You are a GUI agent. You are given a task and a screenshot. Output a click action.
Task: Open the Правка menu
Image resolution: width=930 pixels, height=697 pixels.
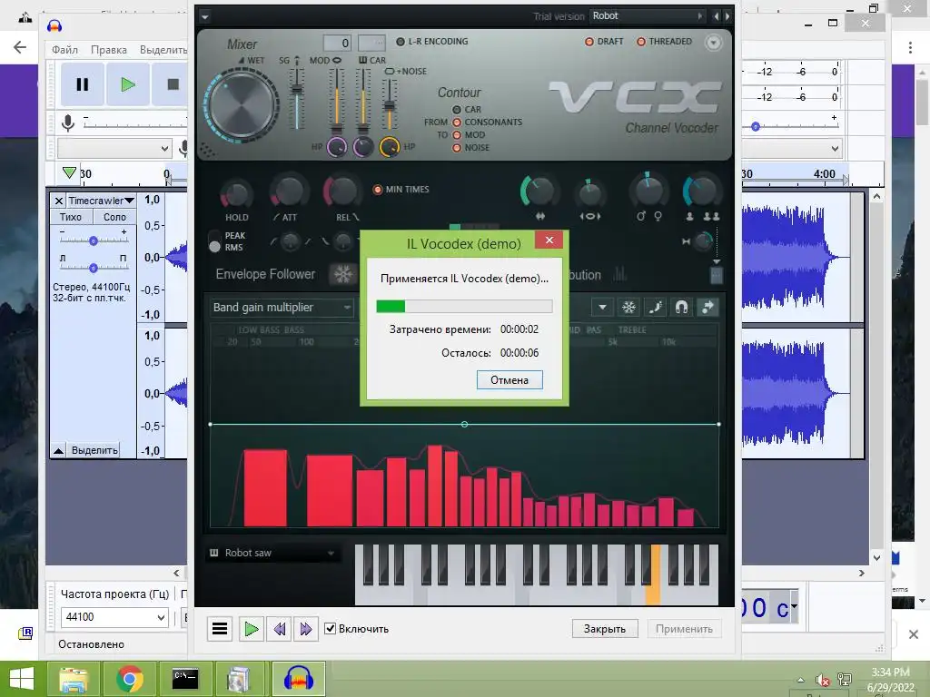click(x=109, y=50)
